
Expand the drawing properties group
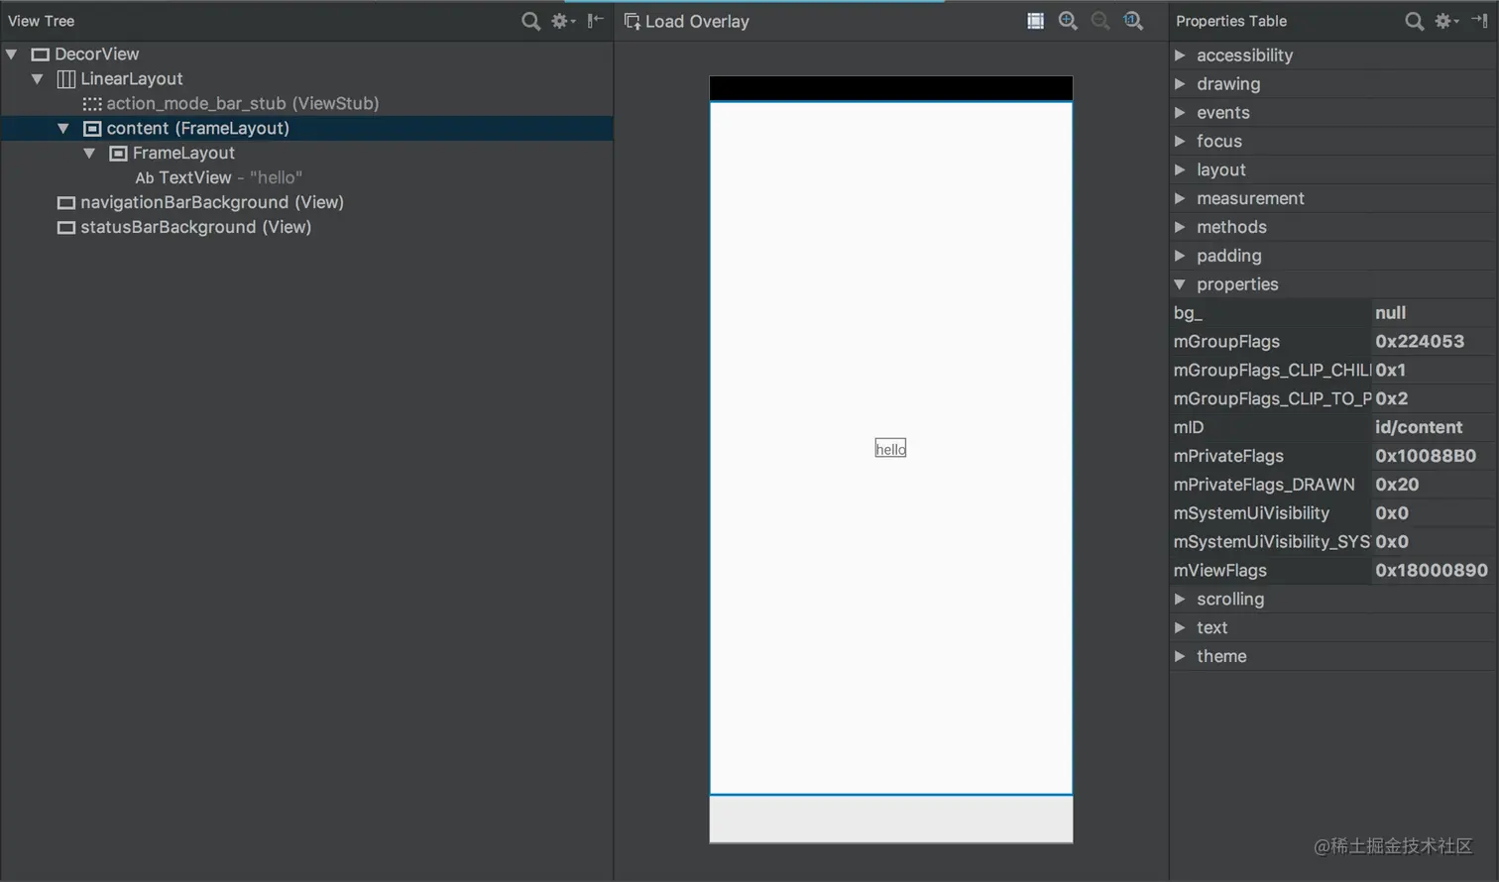coord(1180,84)
